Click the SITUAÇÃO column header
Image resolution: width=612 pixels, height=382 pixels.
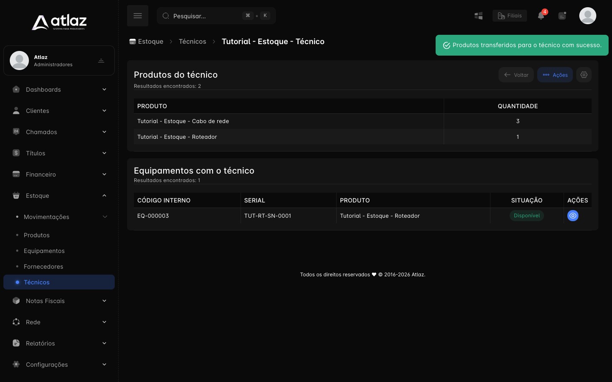coord(527,200)
